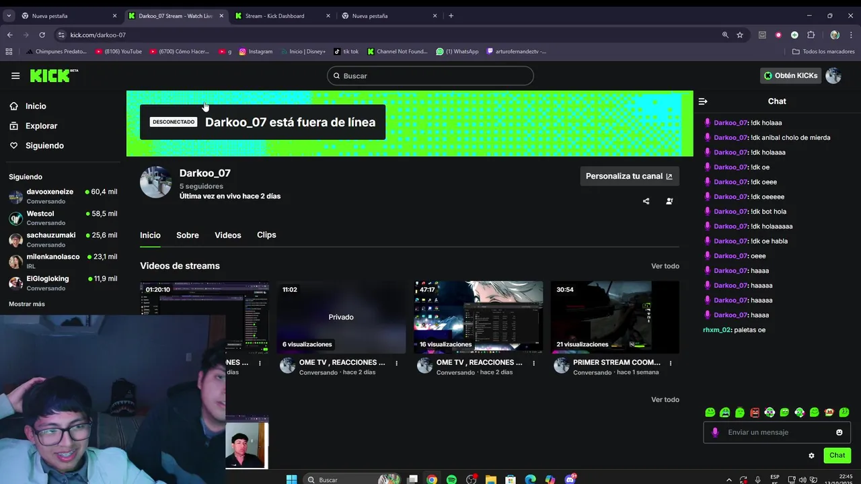Open Todos los marcadores folder
The height and width of the screenshot is (484, 861).
(x=823, y=51)
